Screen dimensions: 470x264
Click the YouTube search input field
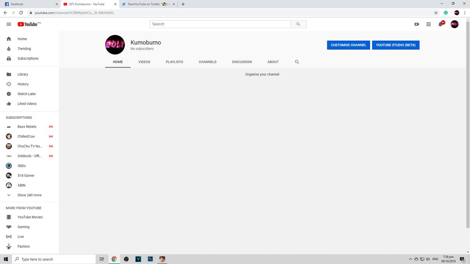221,24
